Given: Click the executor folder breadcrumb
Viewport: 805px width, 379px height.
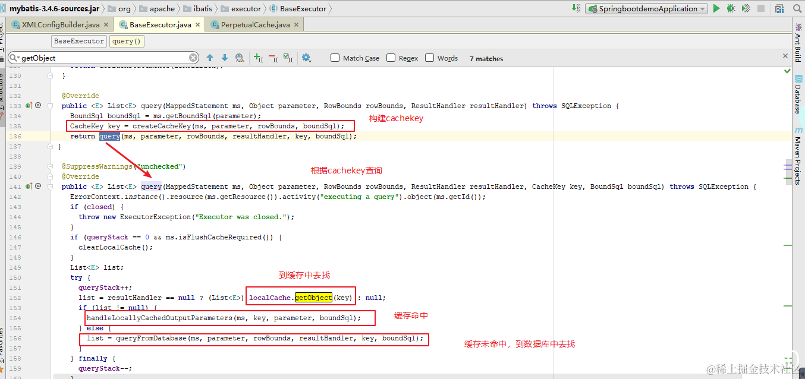Looking at the screenshot, I should (240, 8).
